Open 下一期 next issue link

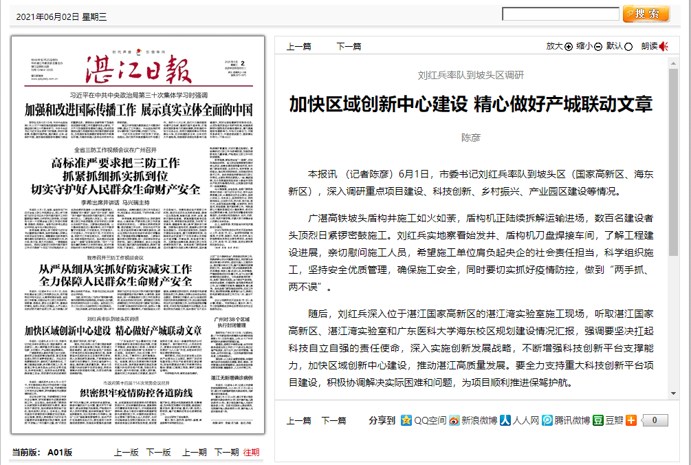point(226,452)
